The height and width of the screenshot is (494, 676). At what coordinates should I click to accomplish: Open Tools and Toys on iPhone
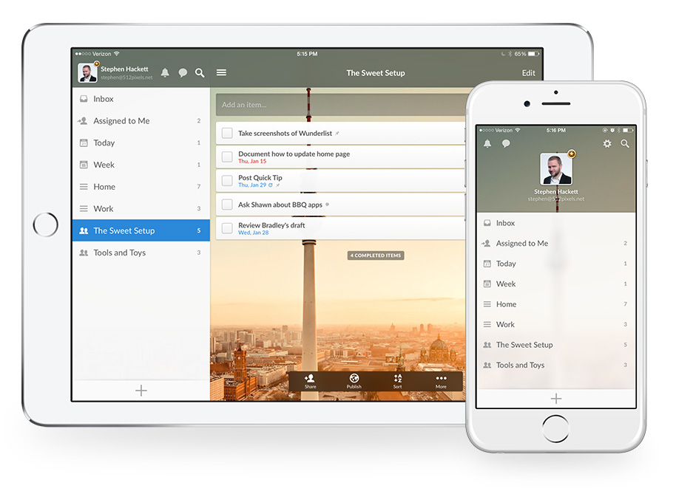click(555, 365)
